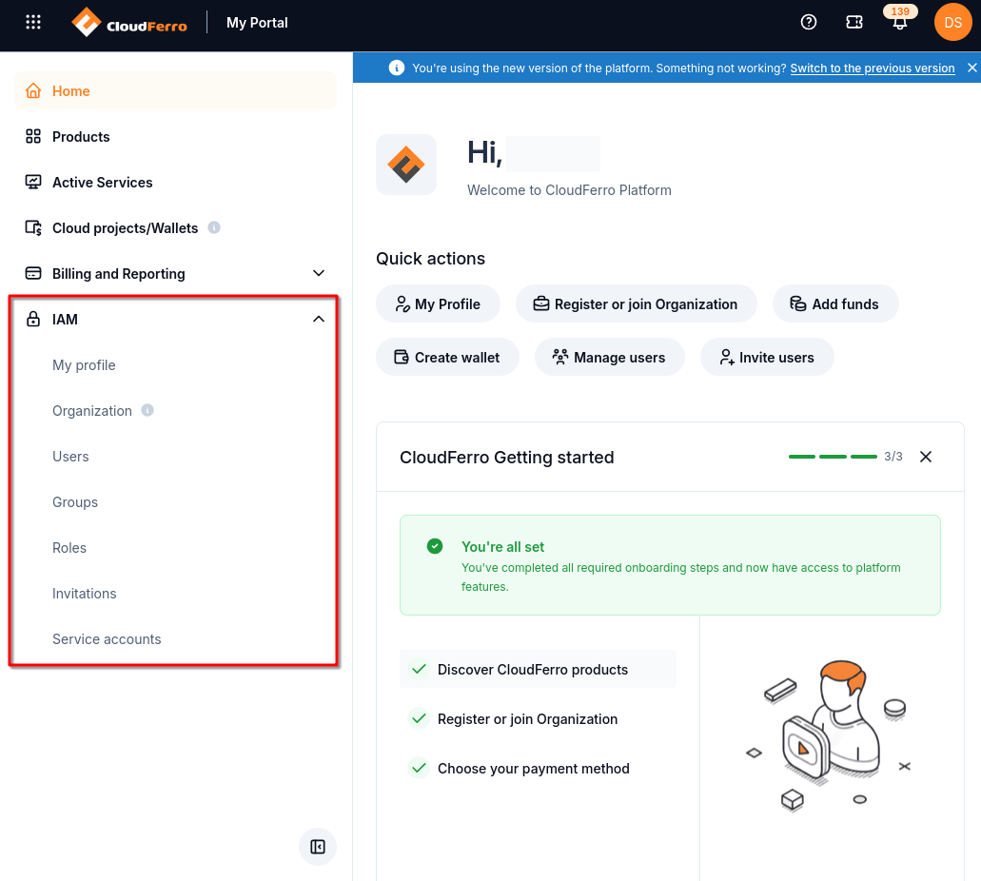Select the Discover CloudFerro products step
Image resolution: width=981 pixels, height=881 pixels.
click(538, 670)
